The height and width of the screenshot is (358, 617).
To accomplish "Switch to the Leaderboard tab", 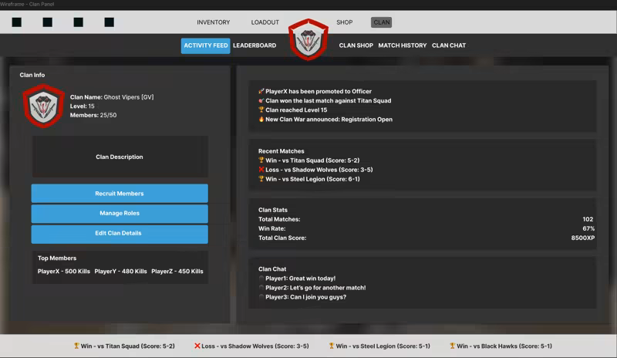I will [255, 46].
